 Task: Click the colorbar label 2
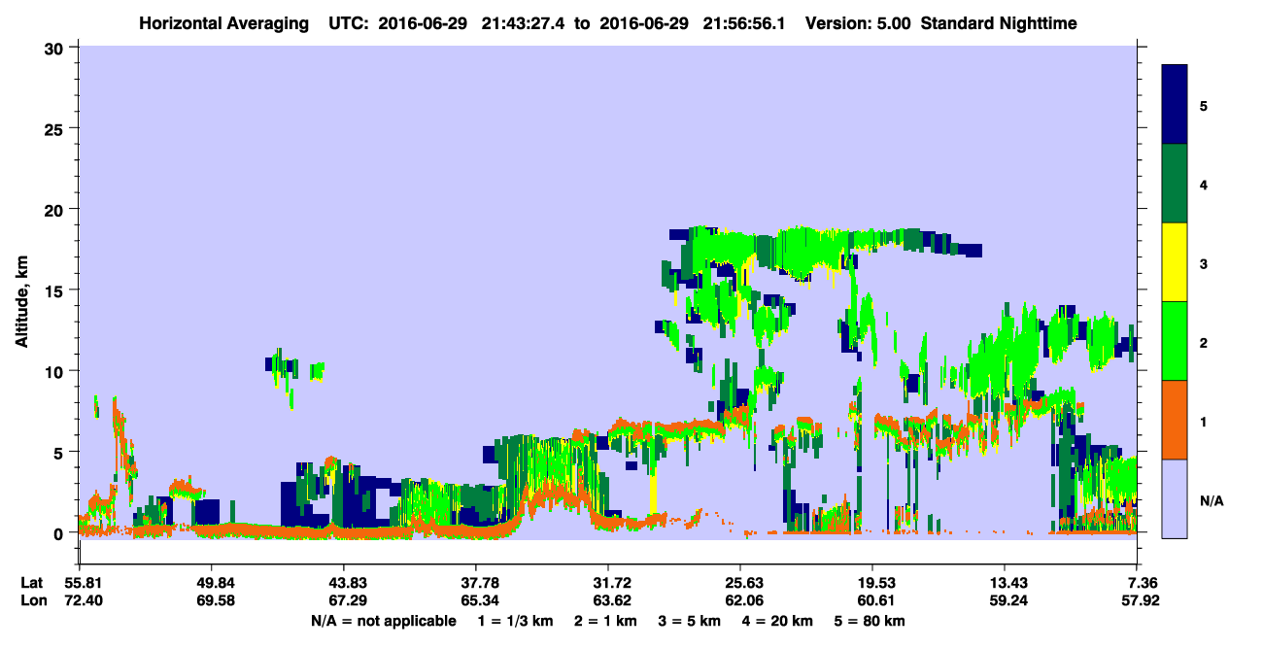(1203, 342)
